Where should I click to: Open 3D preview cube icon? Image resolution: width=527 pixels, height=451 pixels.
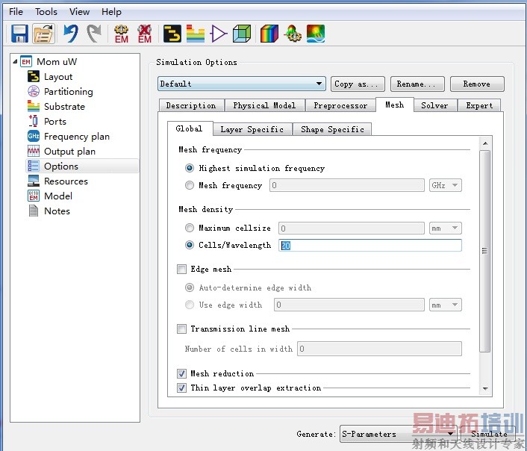tap(242, 34)
